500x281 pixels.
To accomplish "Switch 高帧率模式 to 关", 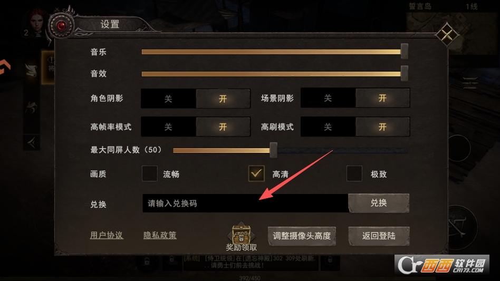I will pyautogui.click(x=168, y=127).
